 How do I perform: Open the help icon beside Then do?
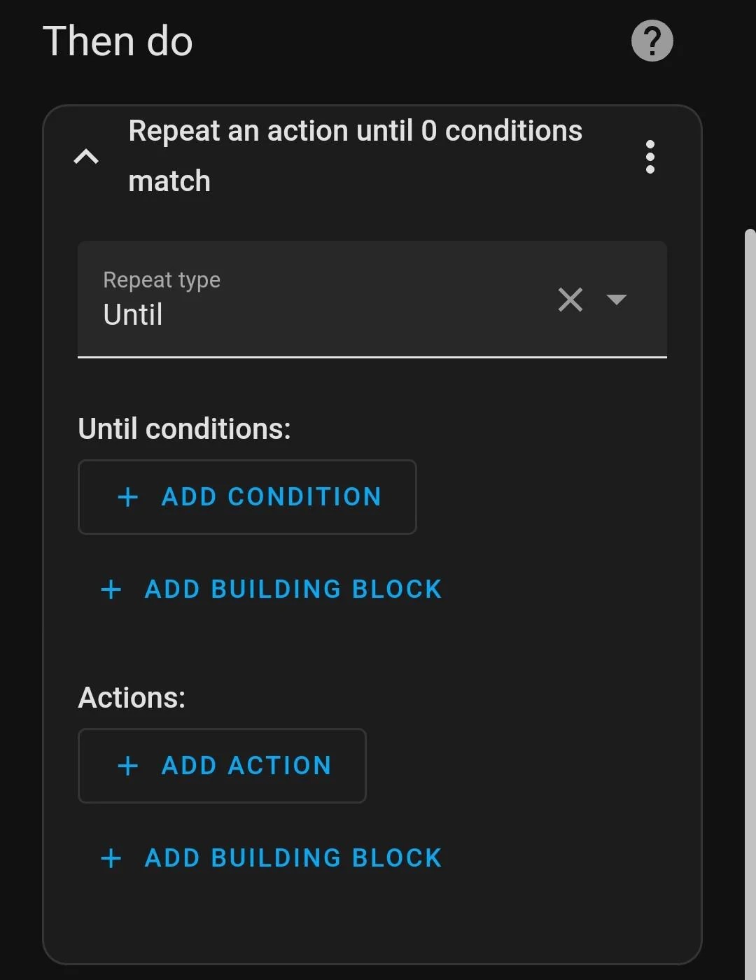[x=652, y=41]
